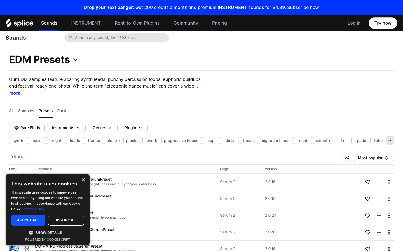Add the first result to collection
403x251 pixels.
click(x=379, y=182)
